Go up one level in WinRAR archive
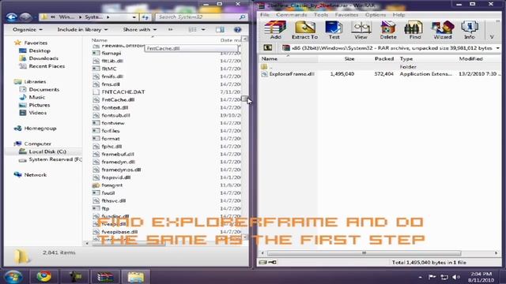Viewport: 506px width, 284px height. [x=267, y=48]
